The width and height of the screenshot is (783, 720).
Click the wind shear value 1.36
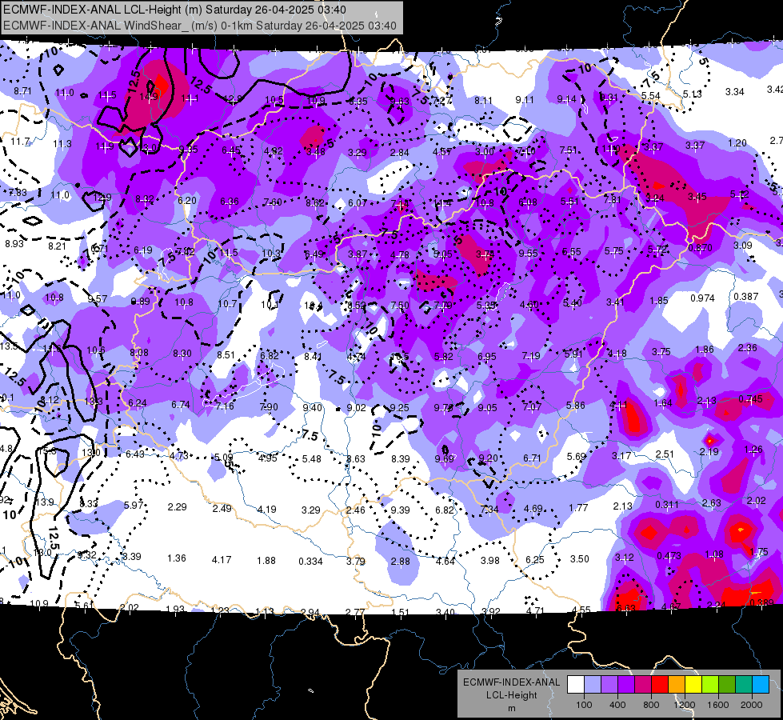[177, 558]
